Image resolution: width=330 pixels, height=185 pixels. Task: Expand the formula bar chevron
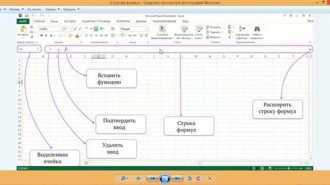(310, 49)
